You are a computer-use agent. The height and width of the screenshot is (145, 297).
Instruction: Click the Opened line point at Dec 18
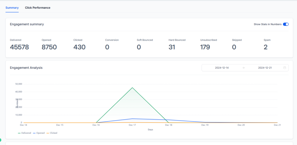[x=169, y=120]
